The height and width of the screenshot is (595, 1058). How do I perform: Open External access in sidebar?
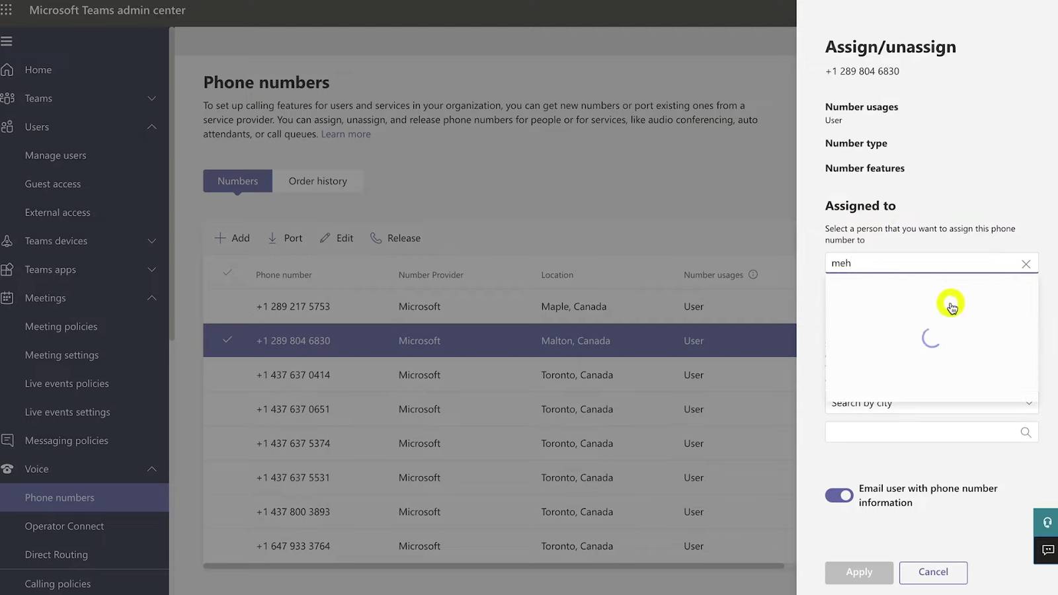pyautogui.click(x=58, y=212)
